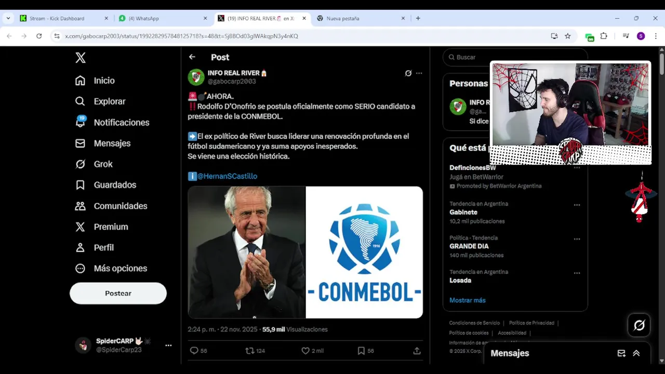Open INFO REAL RIVER profile avatar
The height and width of the screenshot is (374, 665).
click(196, 77)
